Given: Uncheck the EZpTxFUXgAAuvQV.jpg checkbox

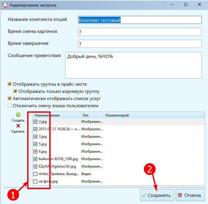Looking at the screenshot, I should [36, 166].
